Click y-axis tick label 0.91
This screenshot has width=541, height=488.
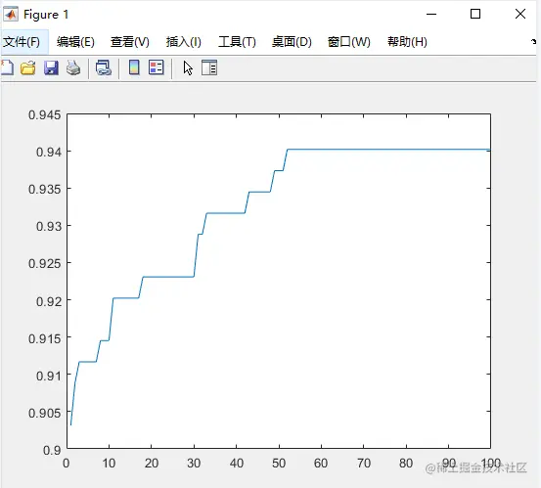pyautogui.click(x=49, y=376)
